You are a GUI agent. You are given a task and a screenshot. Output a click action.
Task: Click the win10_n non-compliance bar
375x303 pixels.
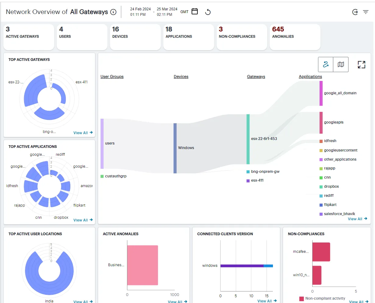(317, 275)
